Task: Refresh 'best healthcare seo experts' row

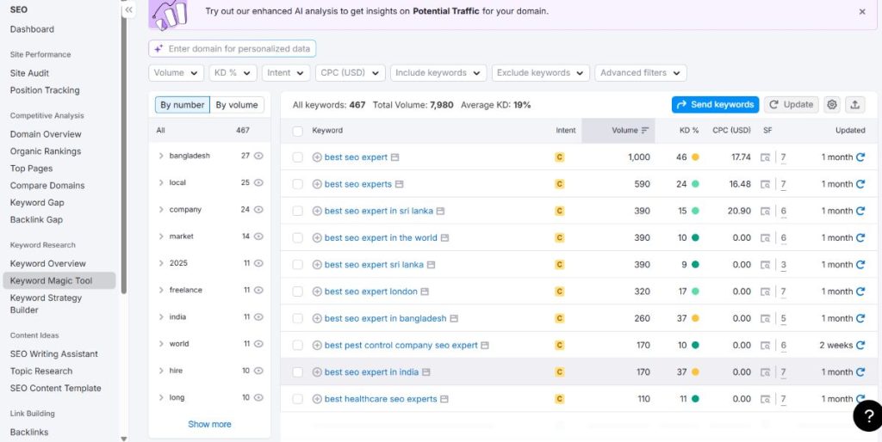Action: point(860,399)
